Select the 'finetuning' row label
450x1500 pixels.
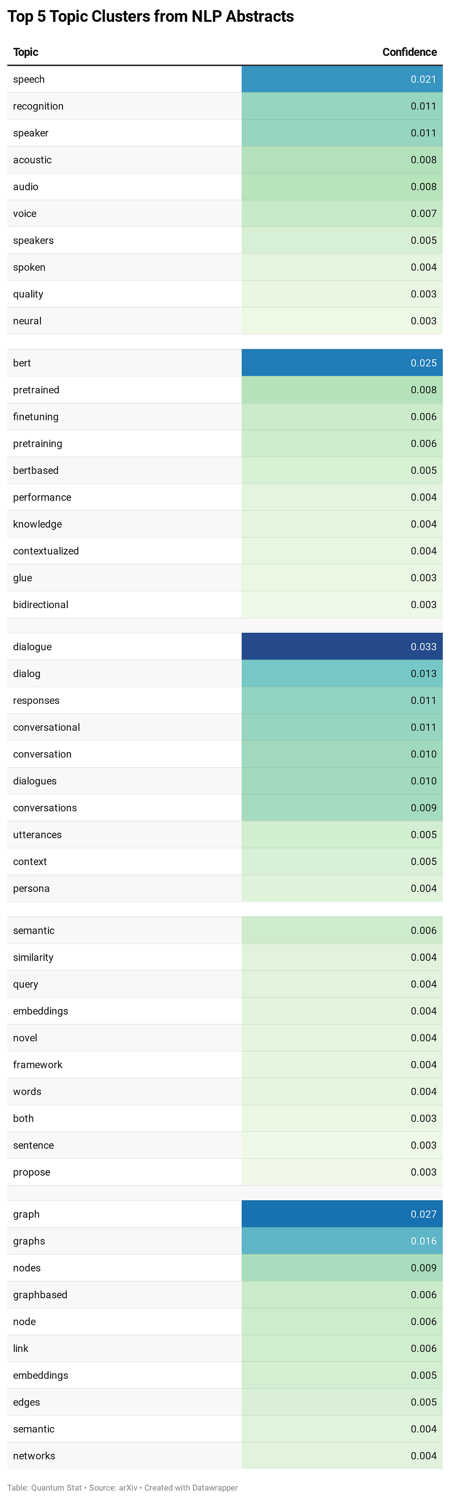pos(36,417)
